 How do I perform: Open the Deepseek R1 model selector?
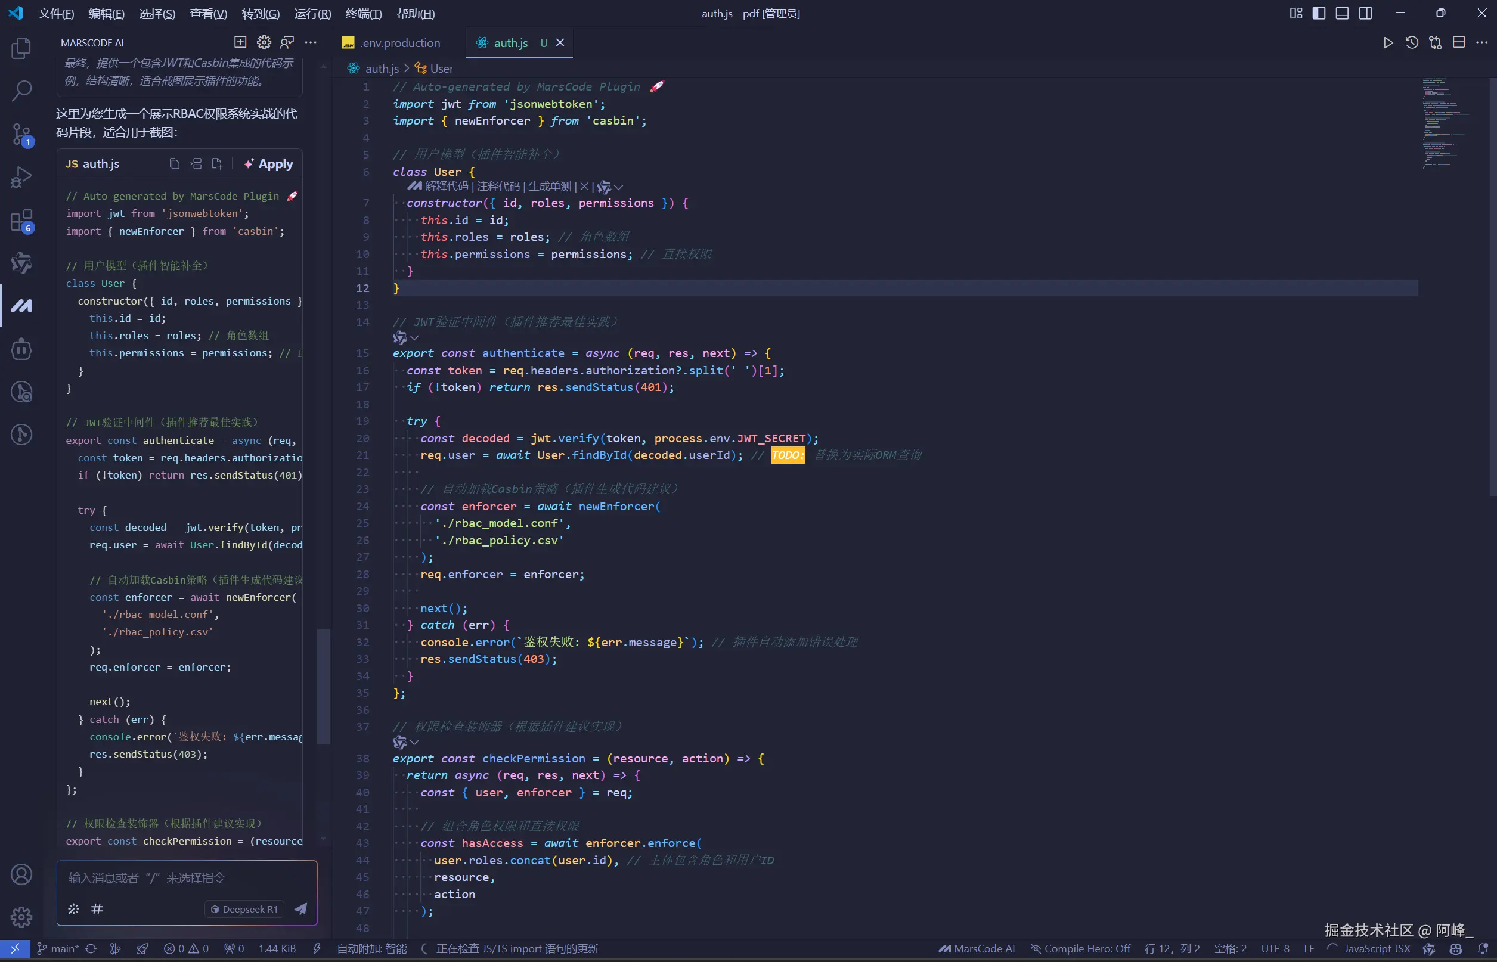(x=244, y=909)
